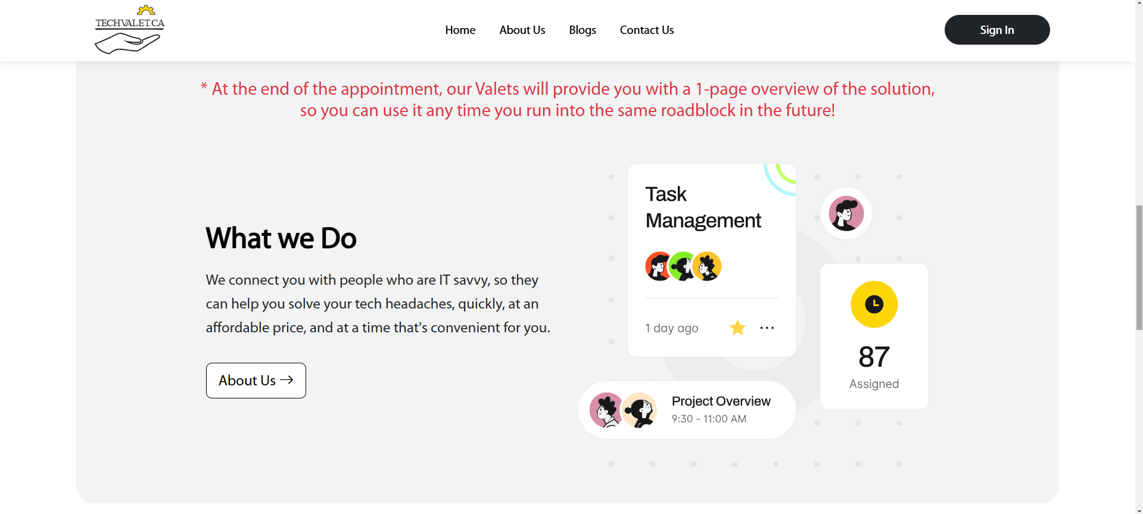The width and height of the screenshot is (1143, 514).
Task: Click the 87 Assigned card
Action: click(x=874, y=337)
